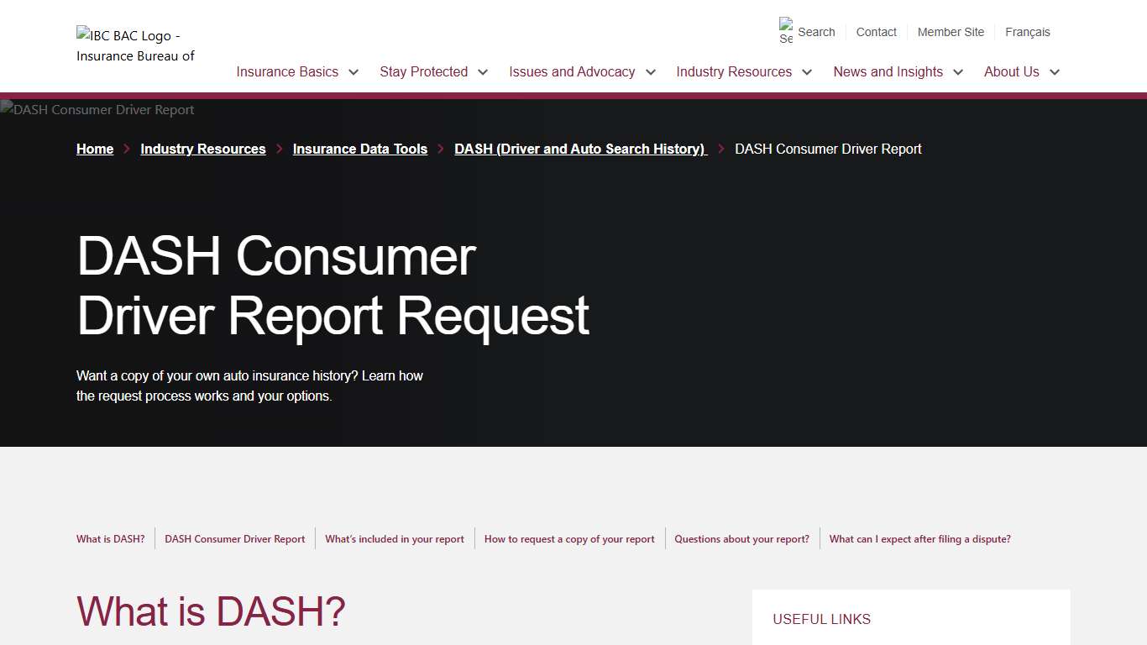Viewport: 1147px width, 645px height.
Task: Select What can I expect after filing a dispute?
Action: click(919, 538)
